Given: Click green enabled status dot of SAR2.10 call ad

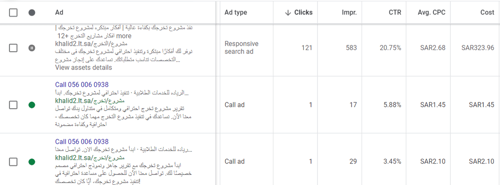Looking at the screenshot, I should [31, 162].
